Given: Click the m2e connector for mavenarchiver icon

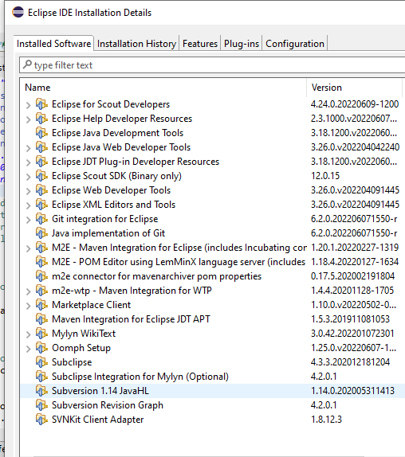Looking at the screenshot, I should tap(41, 276).
